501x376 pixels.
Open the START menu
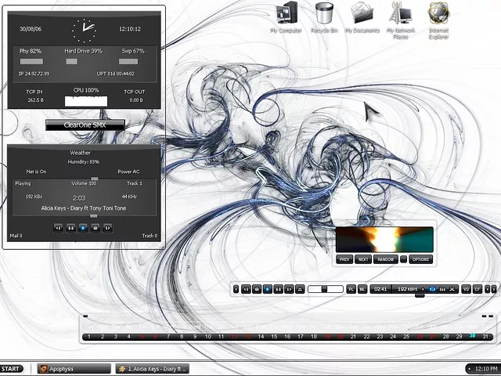[x=11, y=368]
